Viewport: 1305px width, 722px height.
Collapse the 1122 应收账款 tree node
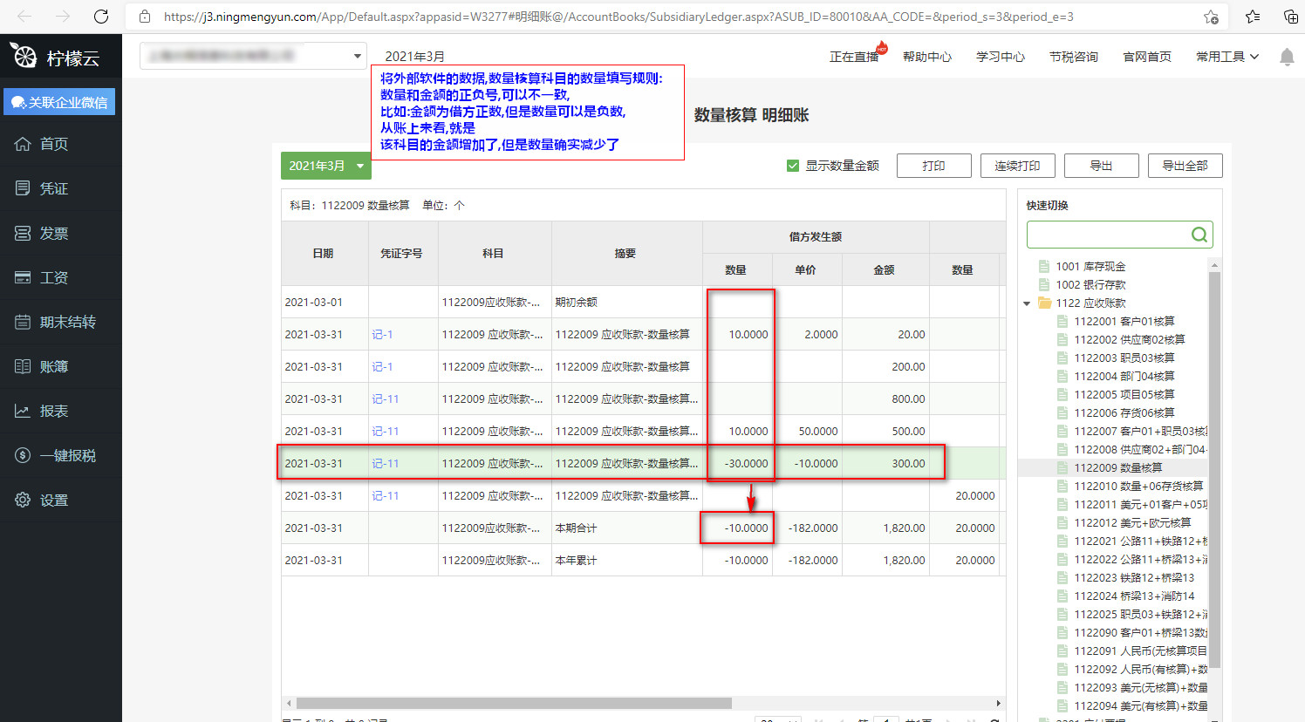(x=1027, y=303)
